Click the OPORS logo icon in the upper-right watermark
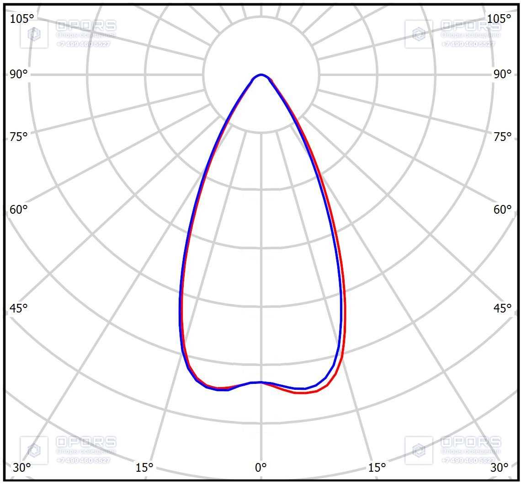Viewport: 521px width, 485px height. click(x=419, y=34)
